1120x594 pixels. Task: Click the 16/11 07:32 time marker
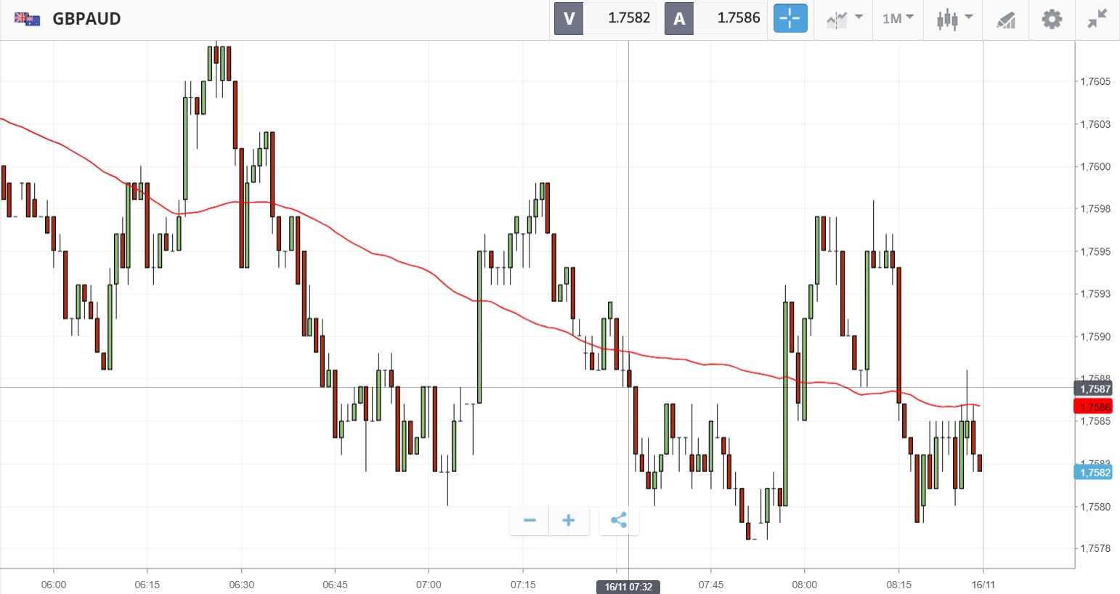pos(628,587)
